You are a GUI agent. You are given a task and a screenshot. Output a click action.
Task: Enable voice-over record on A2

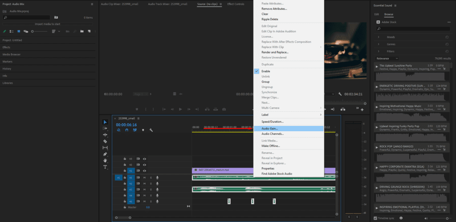(157, 184)
